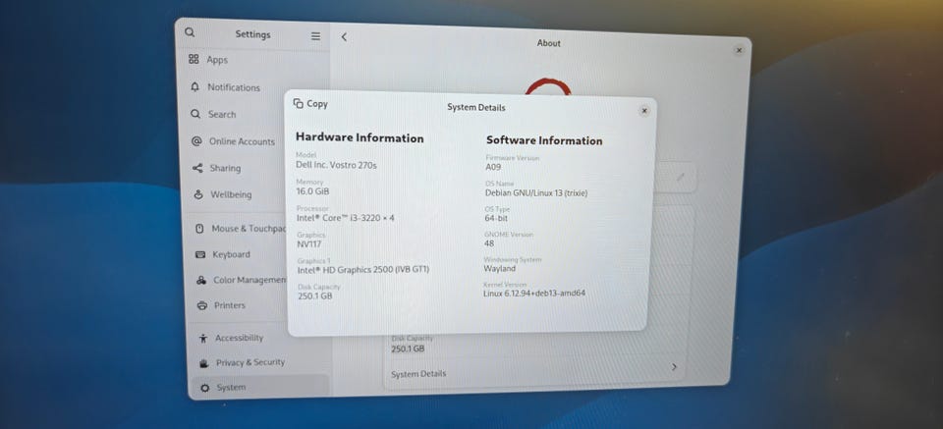The image size is (943, 429).
Task: Go back with the left chevron arrow
Action: tap(344, 37)
